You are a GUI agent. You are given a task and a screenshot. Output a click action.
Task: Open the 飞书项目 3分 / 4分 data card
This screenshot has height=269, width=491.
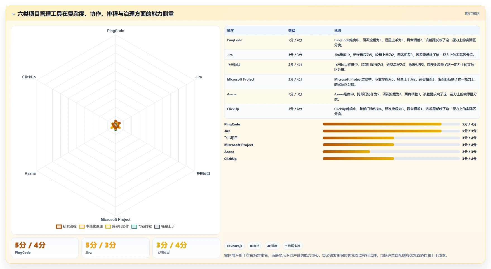tap(186, 248)
